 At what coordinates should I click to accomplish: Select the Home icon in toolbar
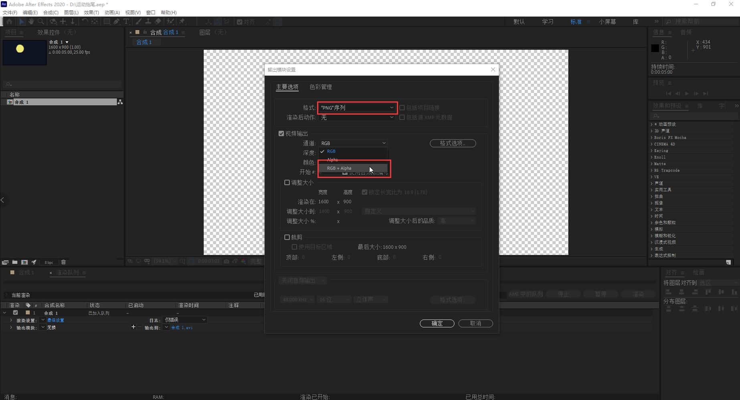pyautogui.click(x=9, y=22)
